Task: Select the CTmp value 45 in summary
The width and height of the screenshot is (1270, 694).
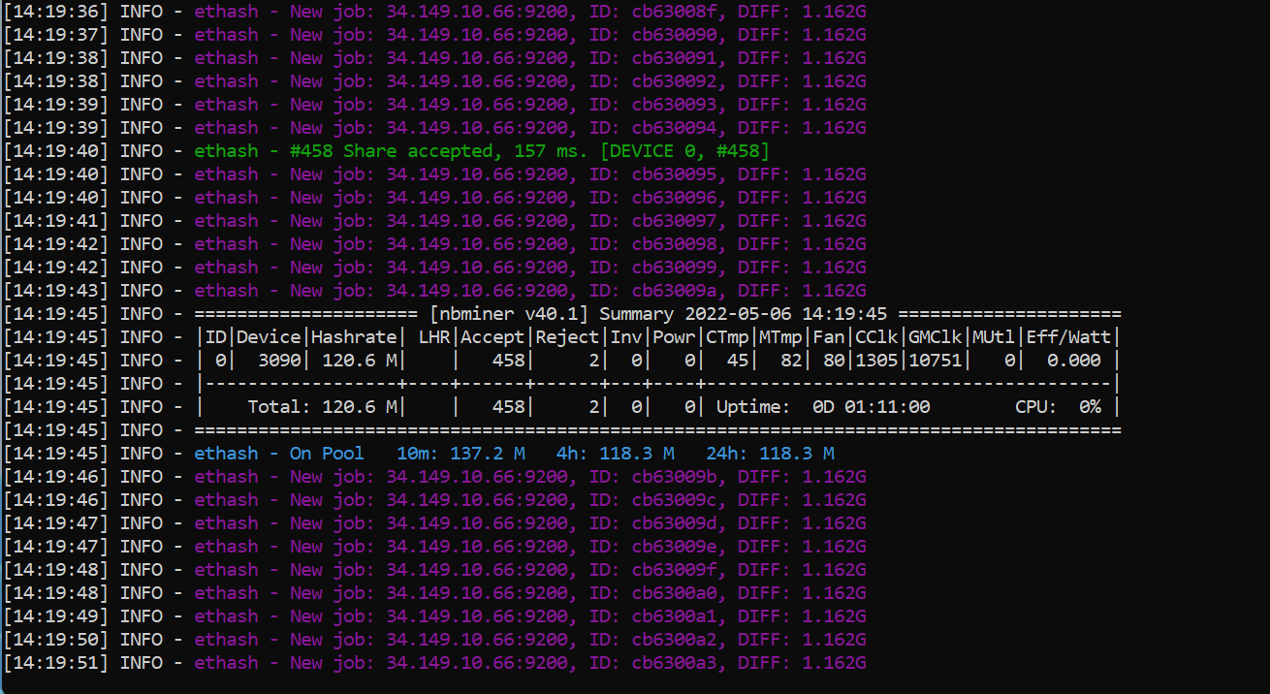Action: point(736,360)
